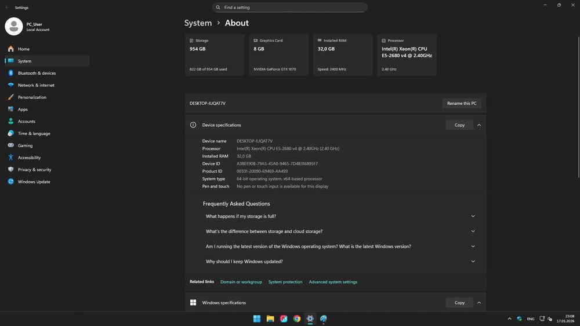Click the Accessibility sidebar icon
The image size is (580, 326).
[10, 157]
